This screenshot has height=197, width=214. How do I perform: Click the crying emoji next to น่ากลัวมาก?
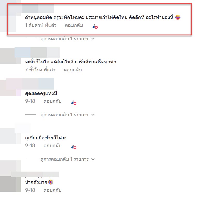point(50,182)
